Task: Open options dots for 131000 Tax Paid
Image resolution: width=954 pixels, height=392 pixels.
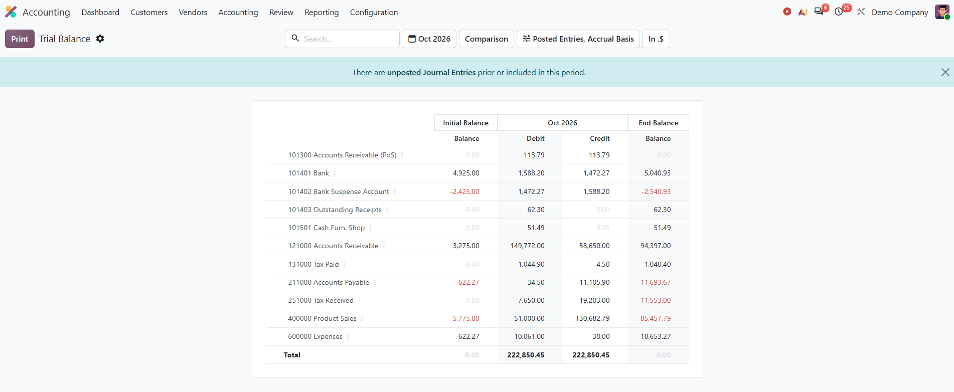Action: coord(345,265)
